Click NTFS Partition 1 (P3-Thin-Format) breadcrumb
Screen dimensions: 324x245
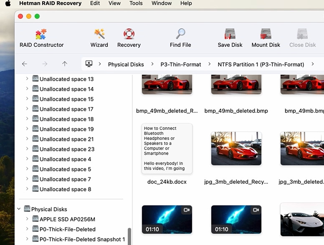[261, 64]
